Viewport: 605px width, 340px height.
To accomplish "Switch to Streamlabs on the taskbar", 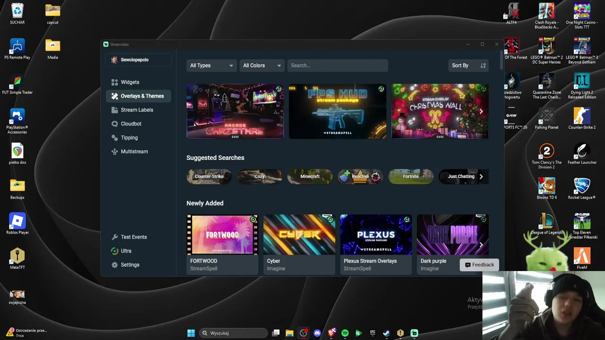I will [x=414, y=333].
